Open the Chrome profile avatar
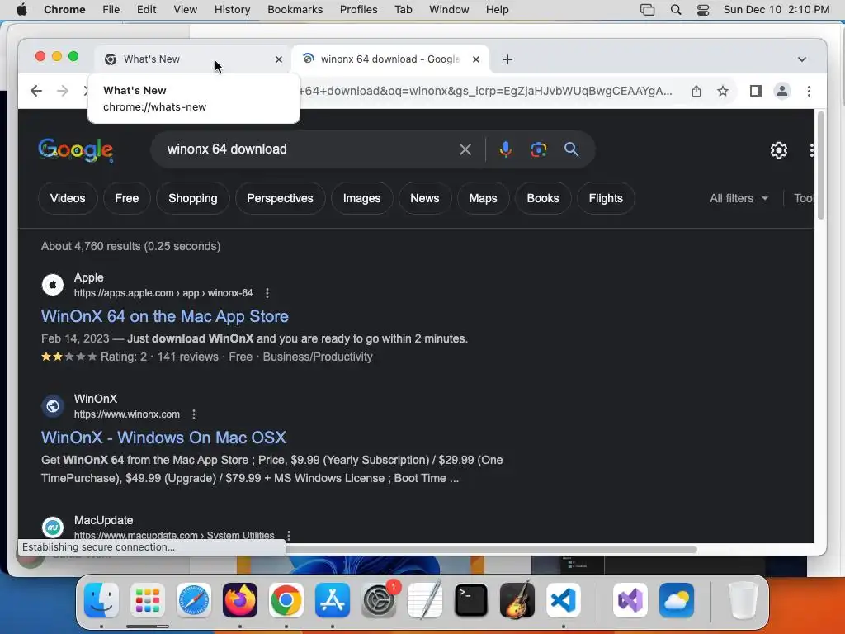The image size is (845, 634). coord(782,91)
